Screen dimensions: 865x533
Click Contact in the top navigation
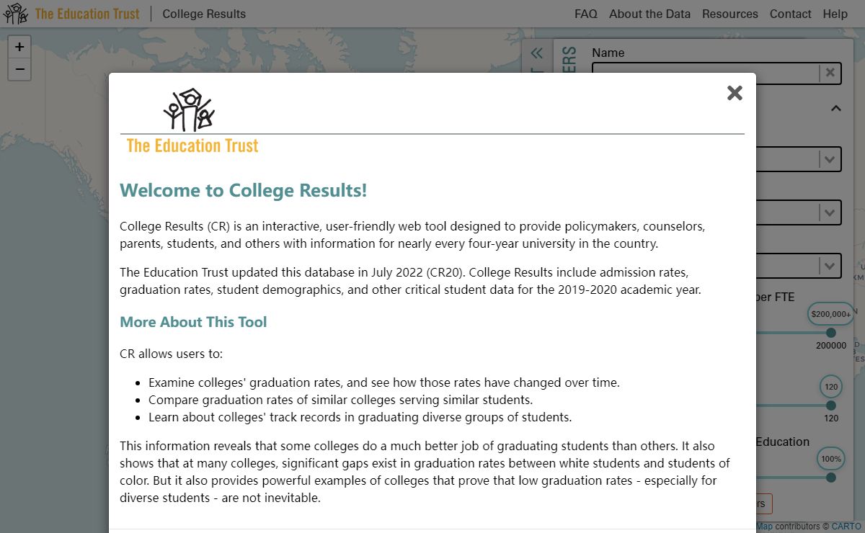pos(790,14)
